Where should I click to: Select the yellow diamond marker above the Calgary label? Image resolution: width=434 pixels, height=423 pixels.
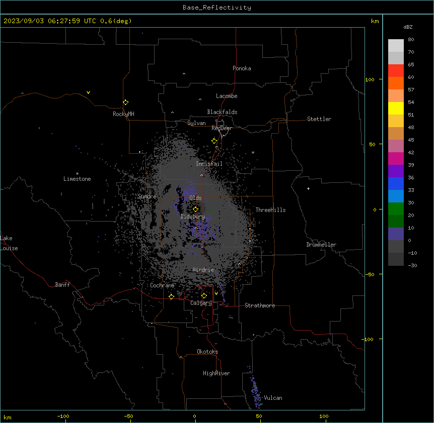[204, 295]
